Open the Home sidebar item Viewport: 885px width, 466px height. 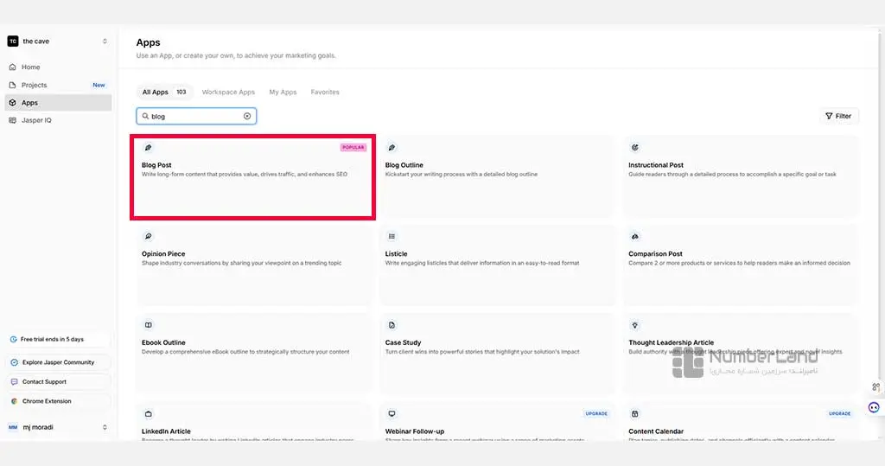point(58,67)
